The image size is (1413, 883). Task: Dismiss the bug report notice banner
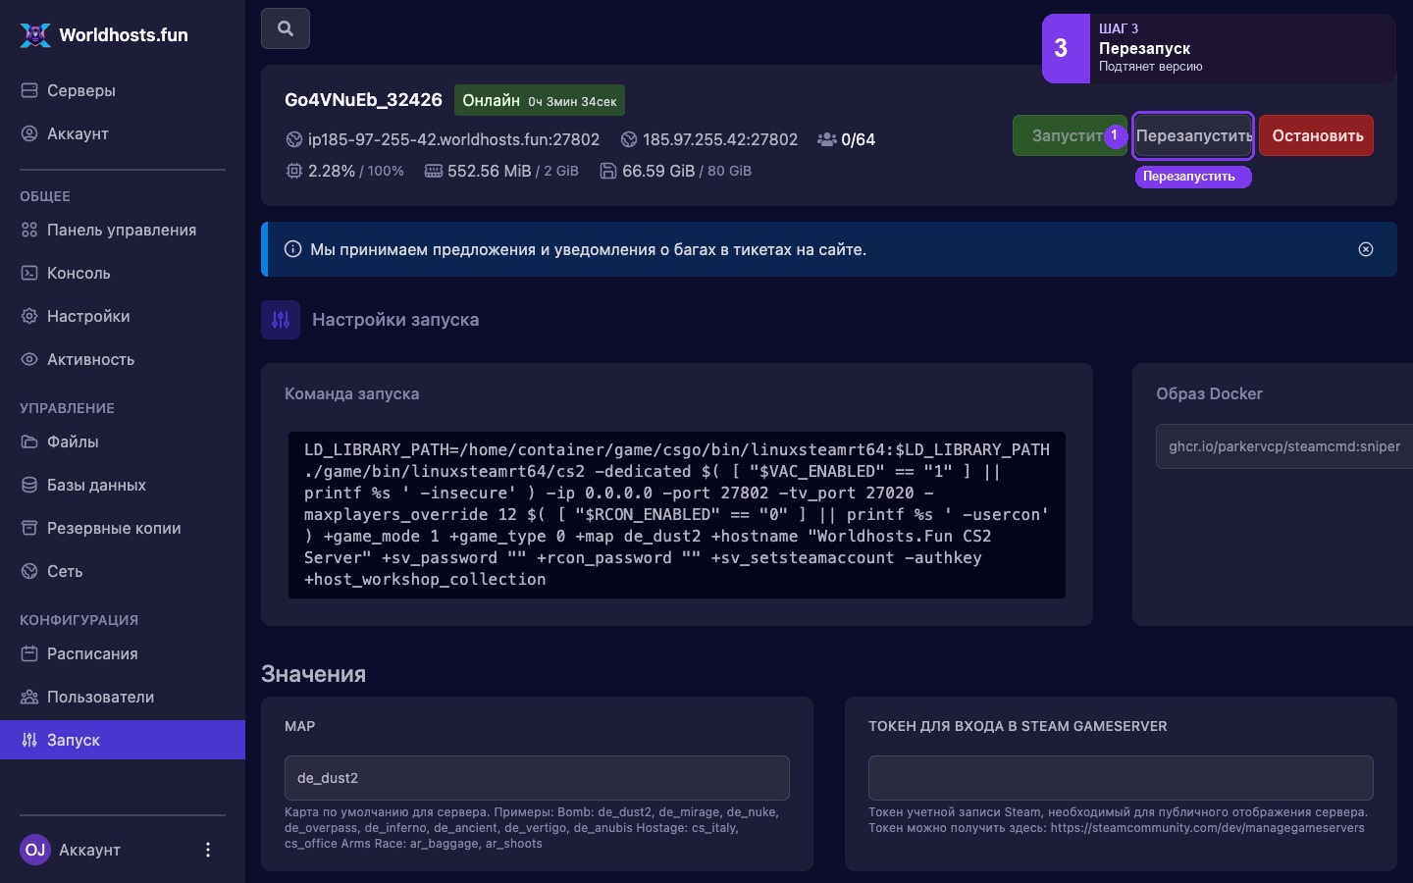(x=1365, y=249)
